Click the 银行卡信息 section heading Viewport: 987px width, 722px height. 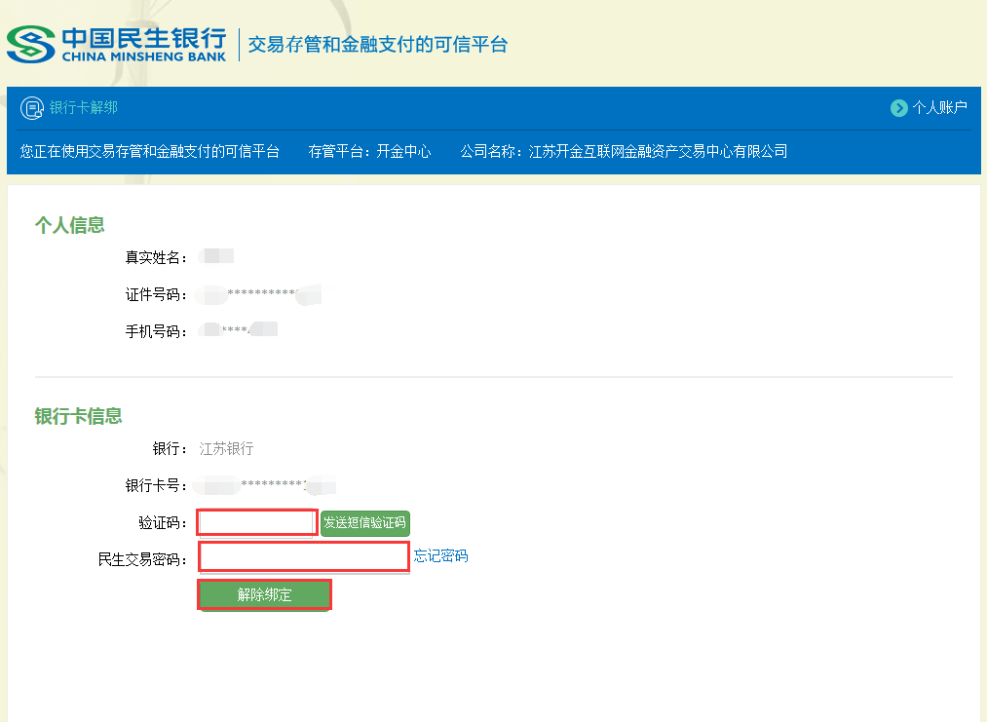click(78, 416)
